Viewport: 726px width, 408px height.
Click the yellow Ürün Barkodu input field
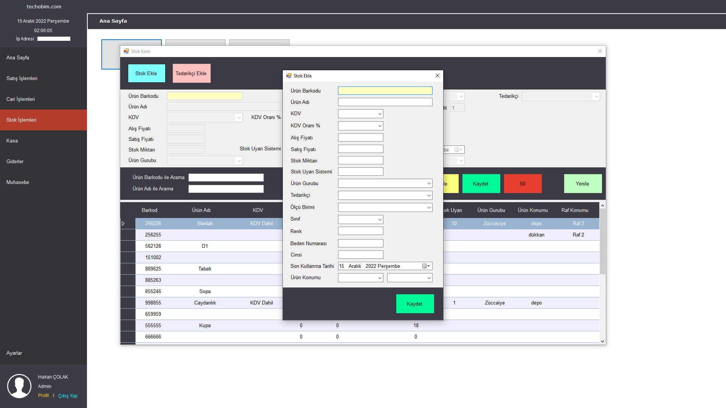385,91
